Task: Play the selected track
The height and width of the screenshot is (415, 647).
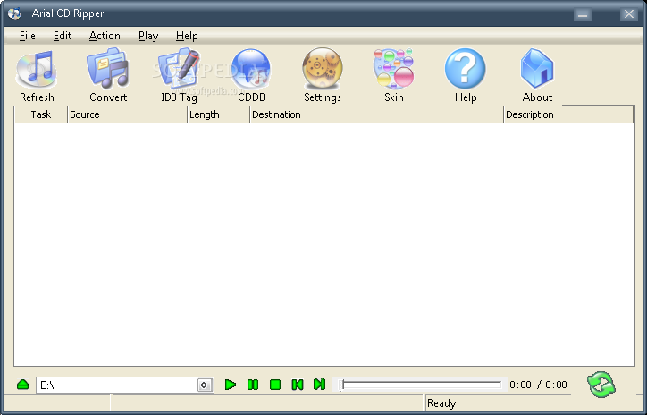Action: pyautogui.click(x=231, y=385)
